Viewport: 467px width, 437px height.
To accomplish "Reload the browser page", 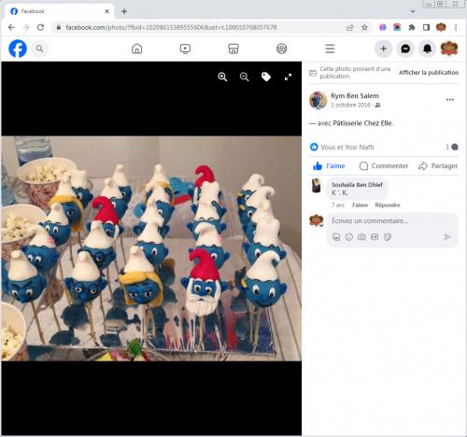I will pyautogui.click(x=40, y=27).
